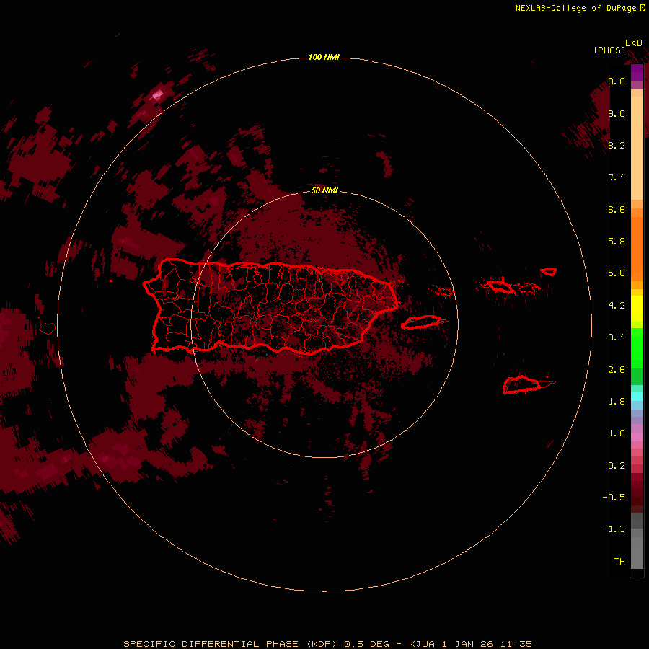Pick the orange band on the color scale

pyautogui.click(x=637, y=249)
